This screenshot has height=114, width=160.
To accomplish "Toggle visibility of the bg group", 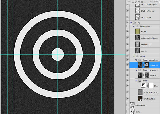I will [127, 22].
